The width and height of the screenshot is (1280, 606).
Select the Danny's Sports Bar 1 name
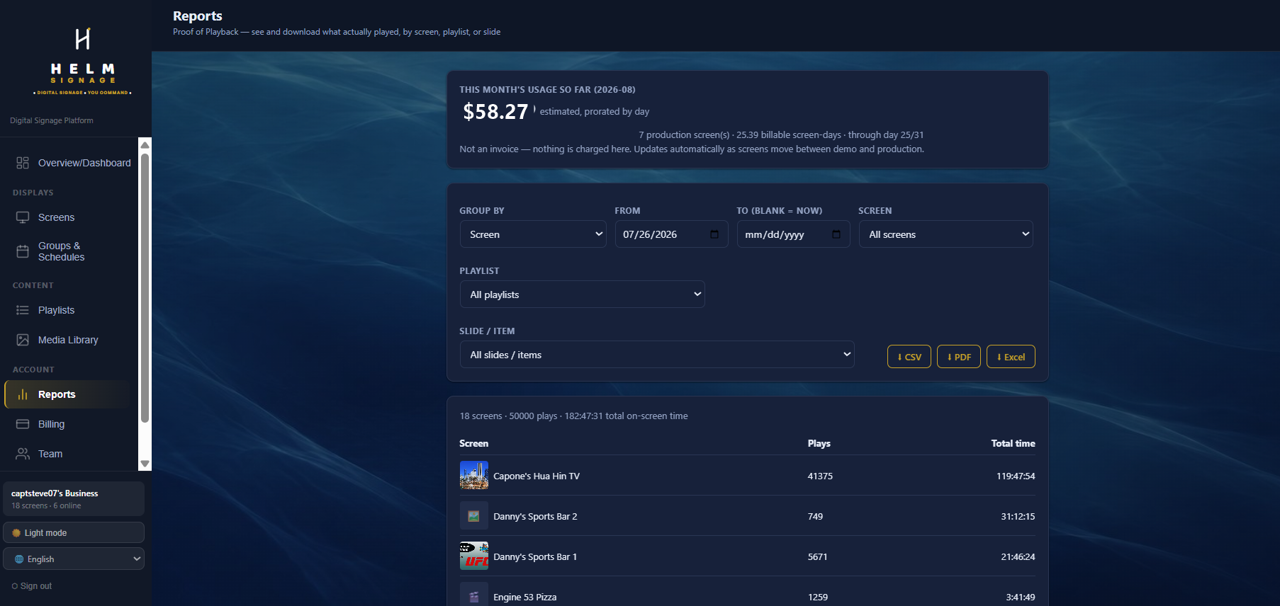click(535, 556)
